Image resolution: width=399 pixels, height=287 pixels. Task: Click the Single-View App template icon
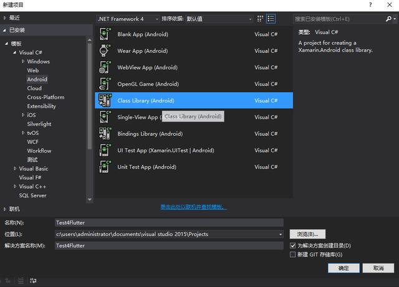point(105,117)
